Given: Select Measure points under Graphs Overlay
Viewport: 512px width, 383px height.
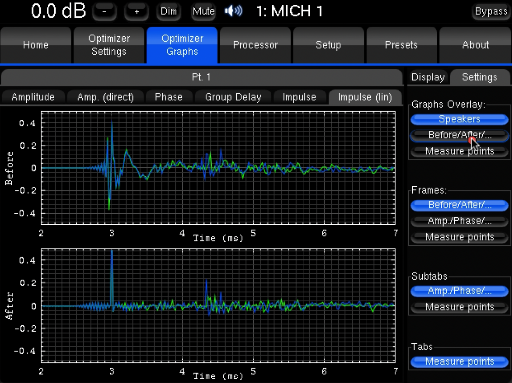Looking at the screenshot, I should [x=459, y=151].
